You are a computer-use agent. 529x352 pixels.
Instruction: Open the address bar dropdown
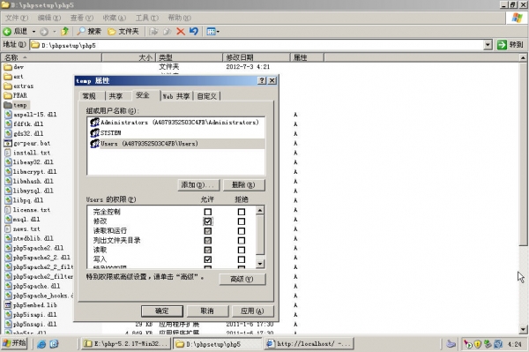[x=488, y=44]
